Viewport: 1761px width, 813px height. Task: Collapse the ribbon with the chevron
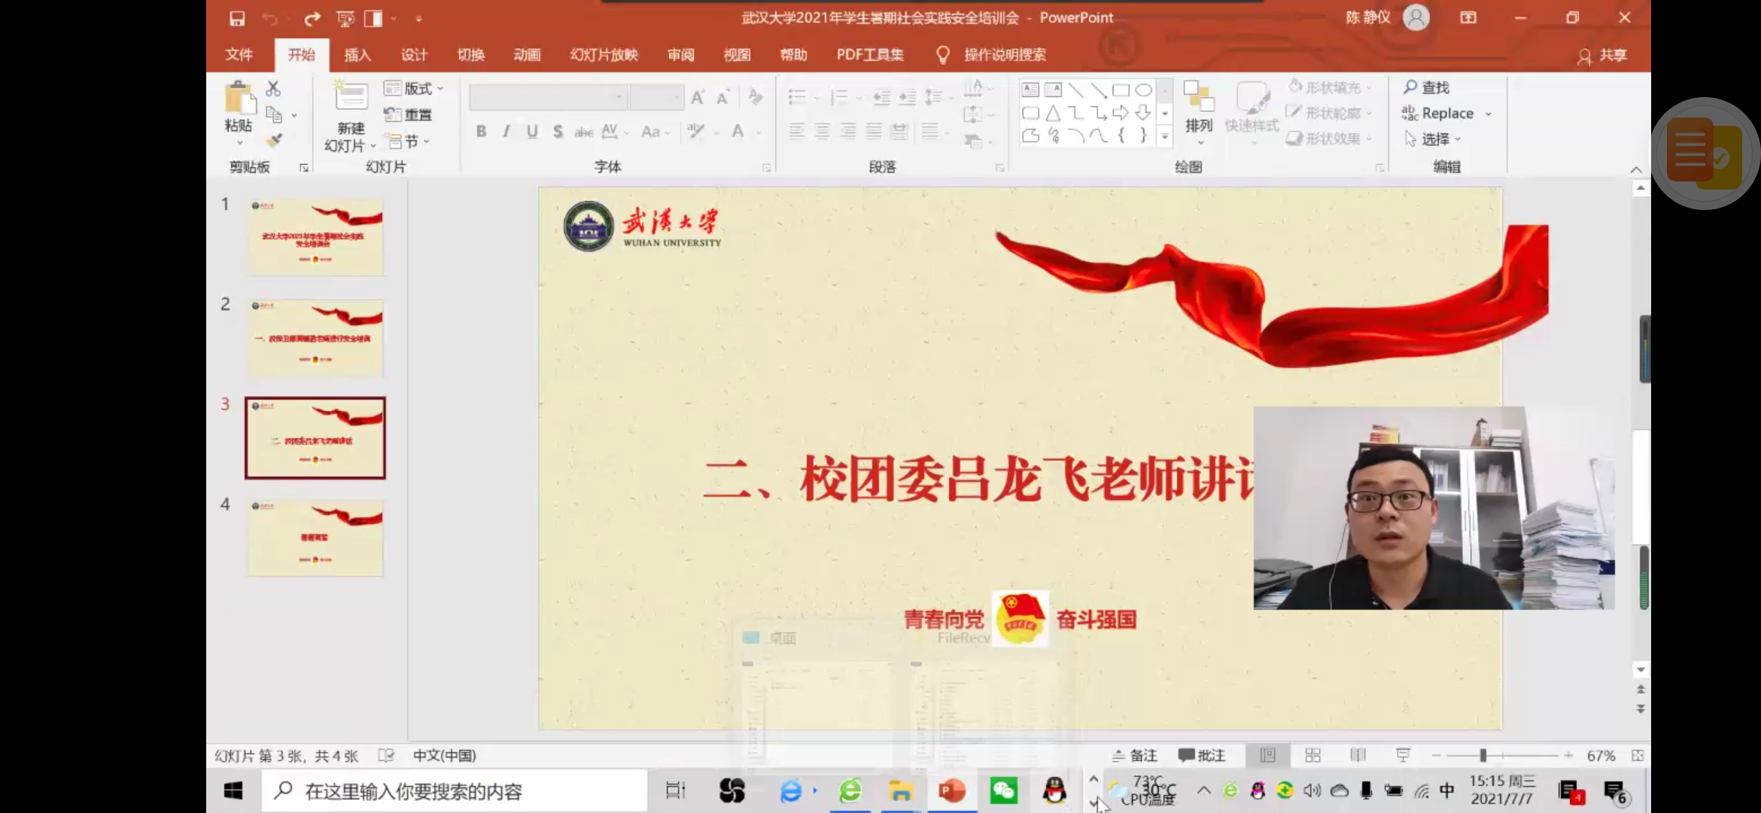[x=1635, y=169]
